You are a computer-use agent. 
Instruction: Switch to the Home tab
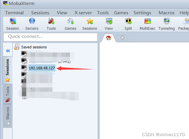(x=108, y=38)
